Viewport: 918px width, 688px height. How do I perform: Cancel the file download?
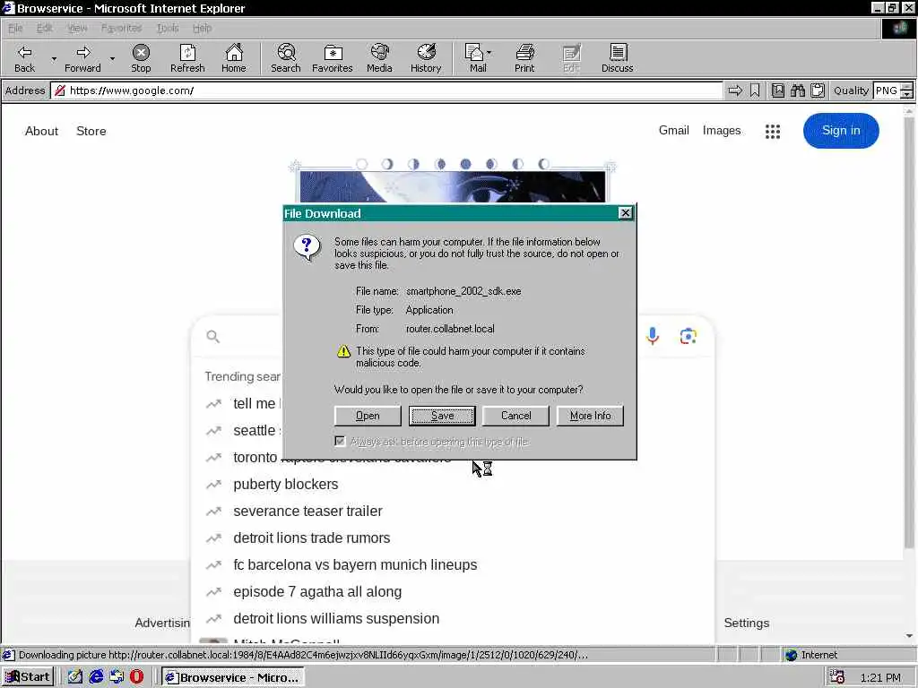point(515,416)
